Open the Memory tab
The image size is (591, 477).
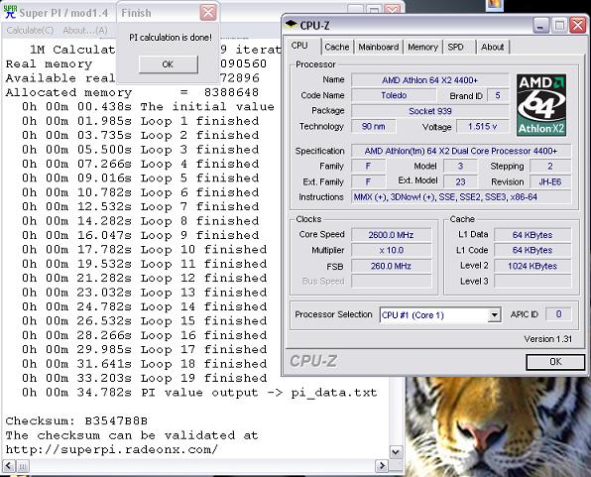click(x=422, y=47)
